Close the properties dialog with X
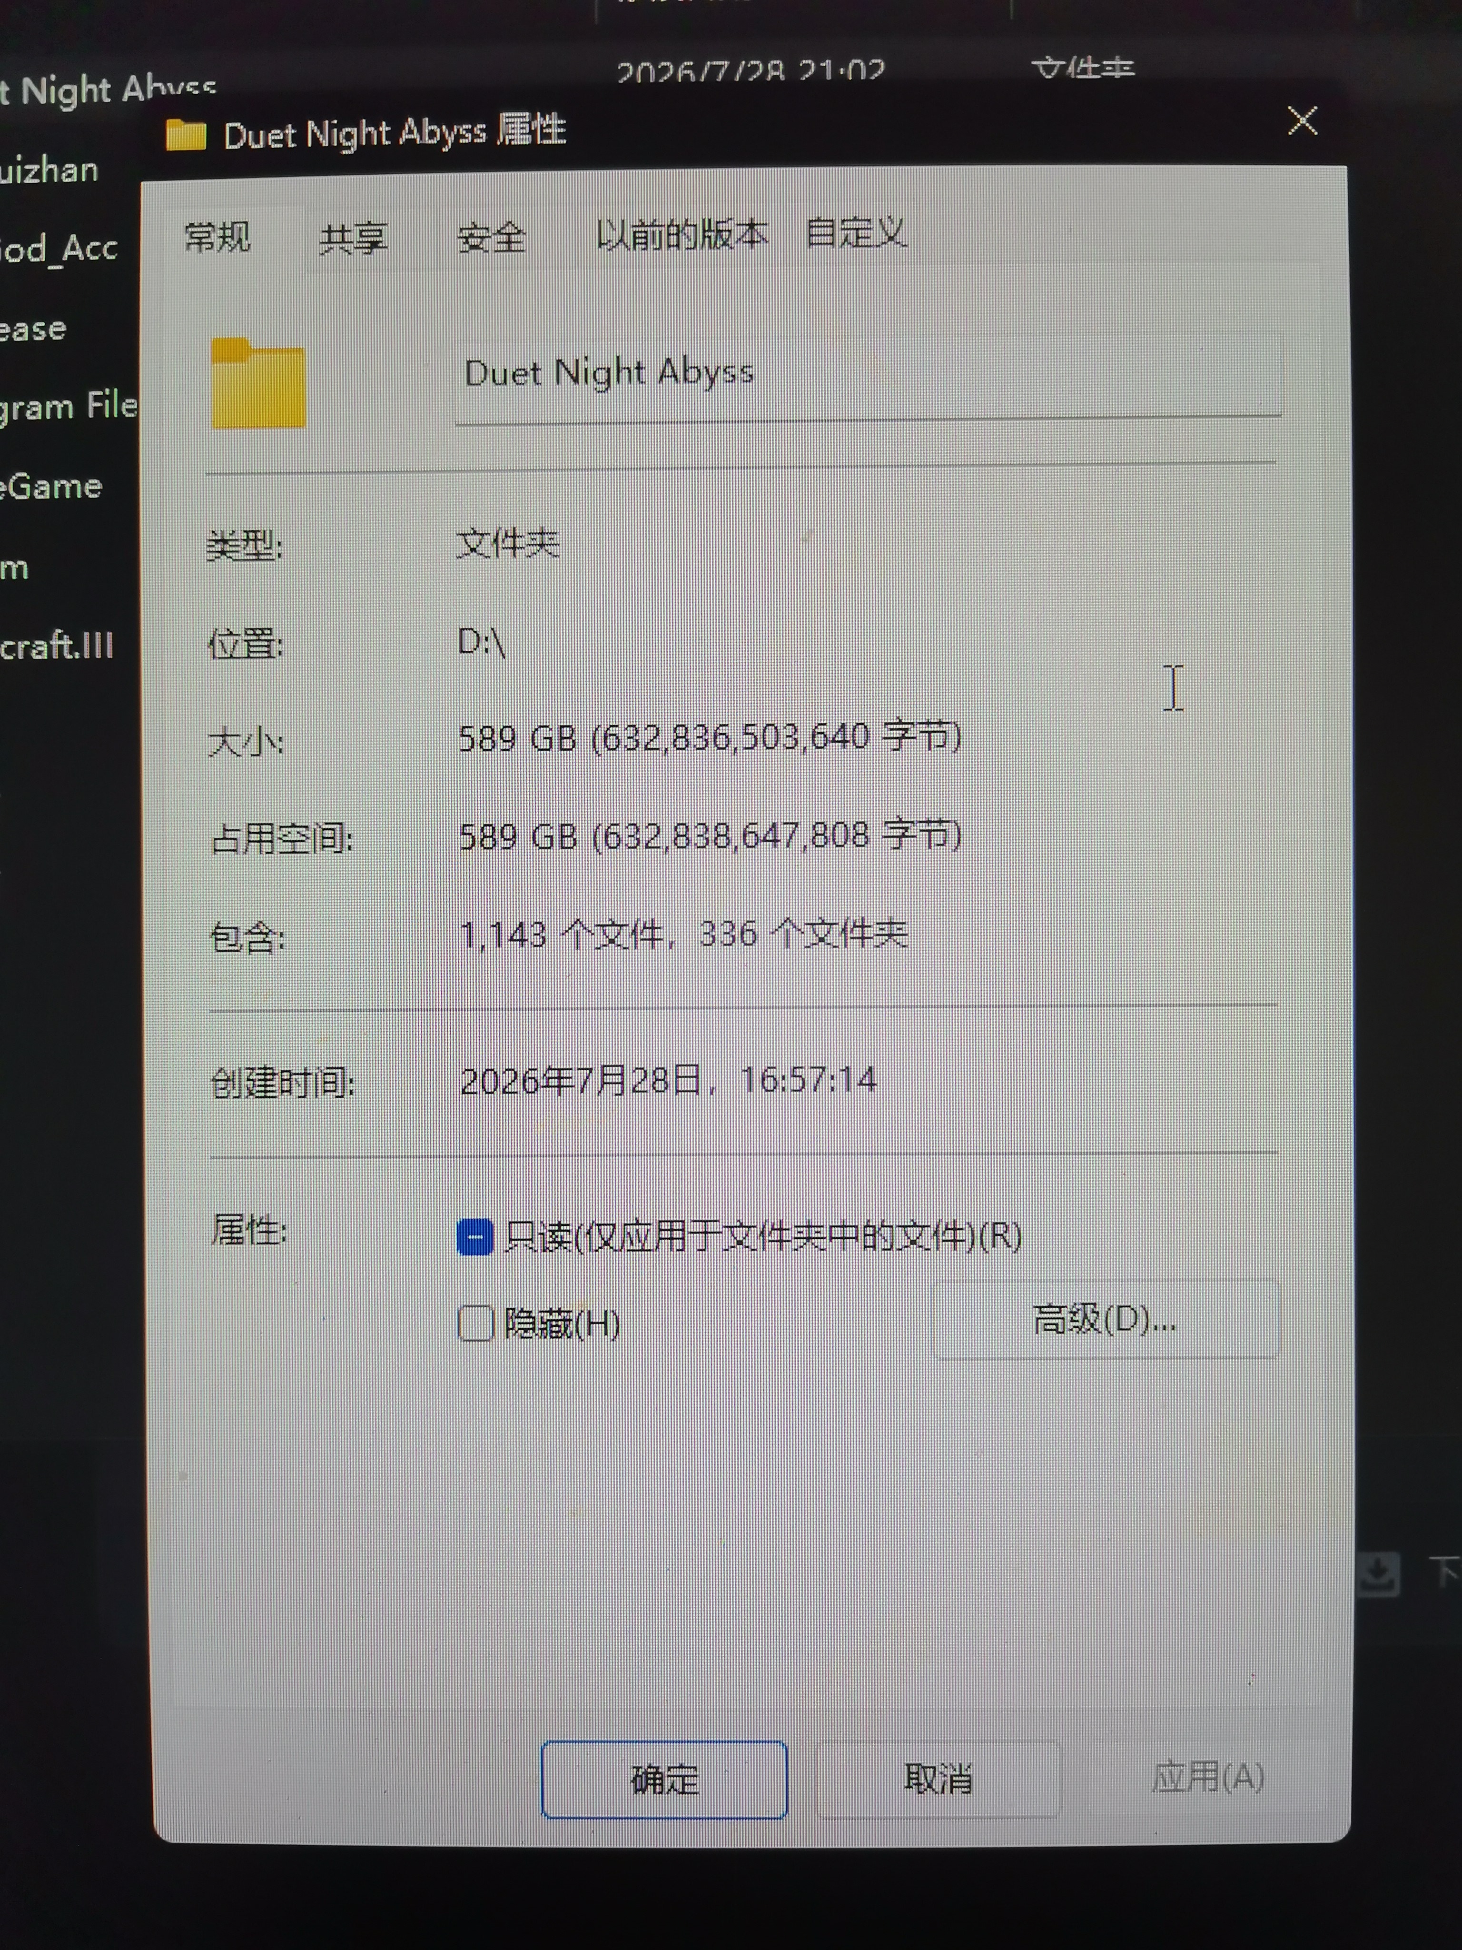The height and width of the screenshot is (1950, 1462). pyautogui.click(x=1303, y=121)
